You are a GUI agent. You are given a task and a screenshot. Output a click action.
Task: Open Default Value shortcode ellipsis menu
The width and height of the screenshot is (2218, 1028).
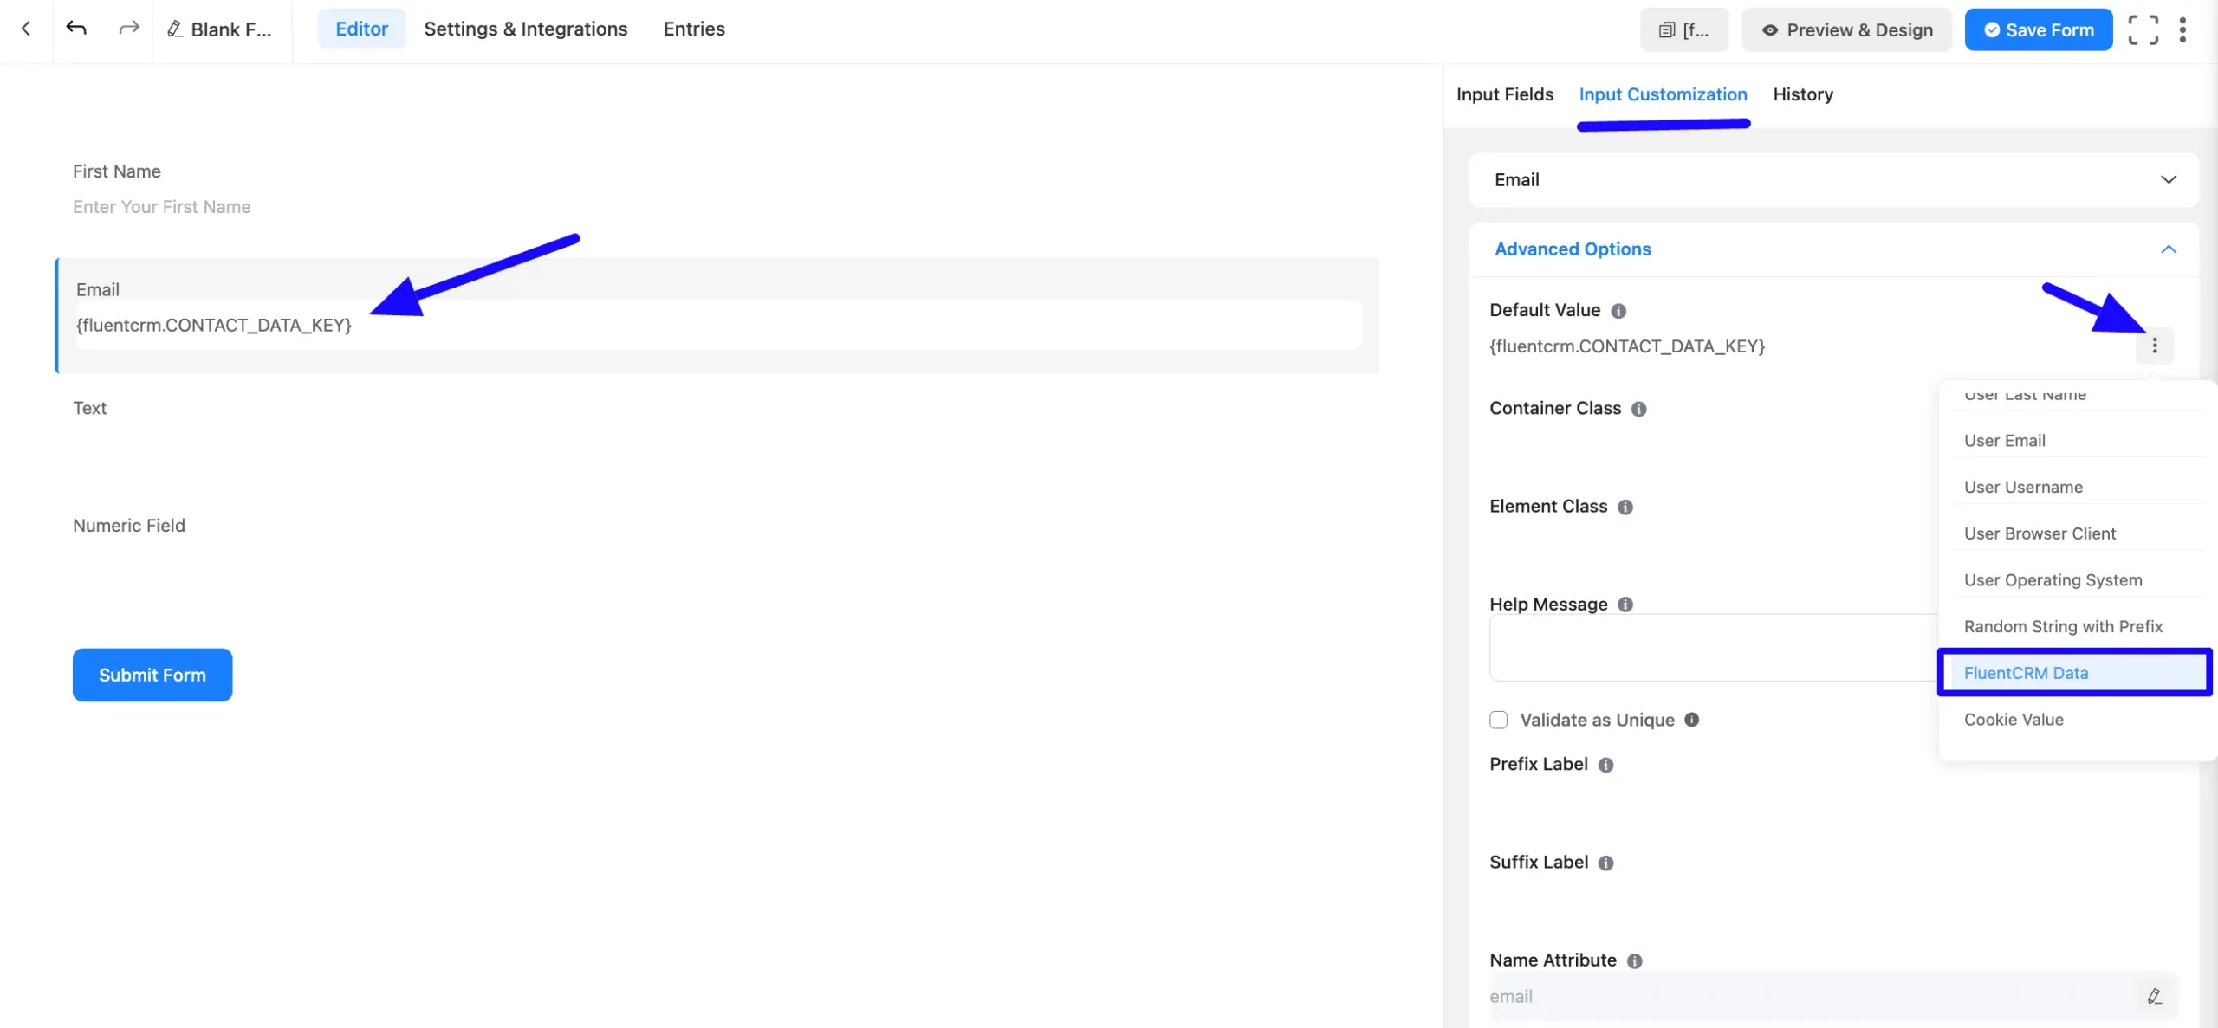(x=2154, y=346)
